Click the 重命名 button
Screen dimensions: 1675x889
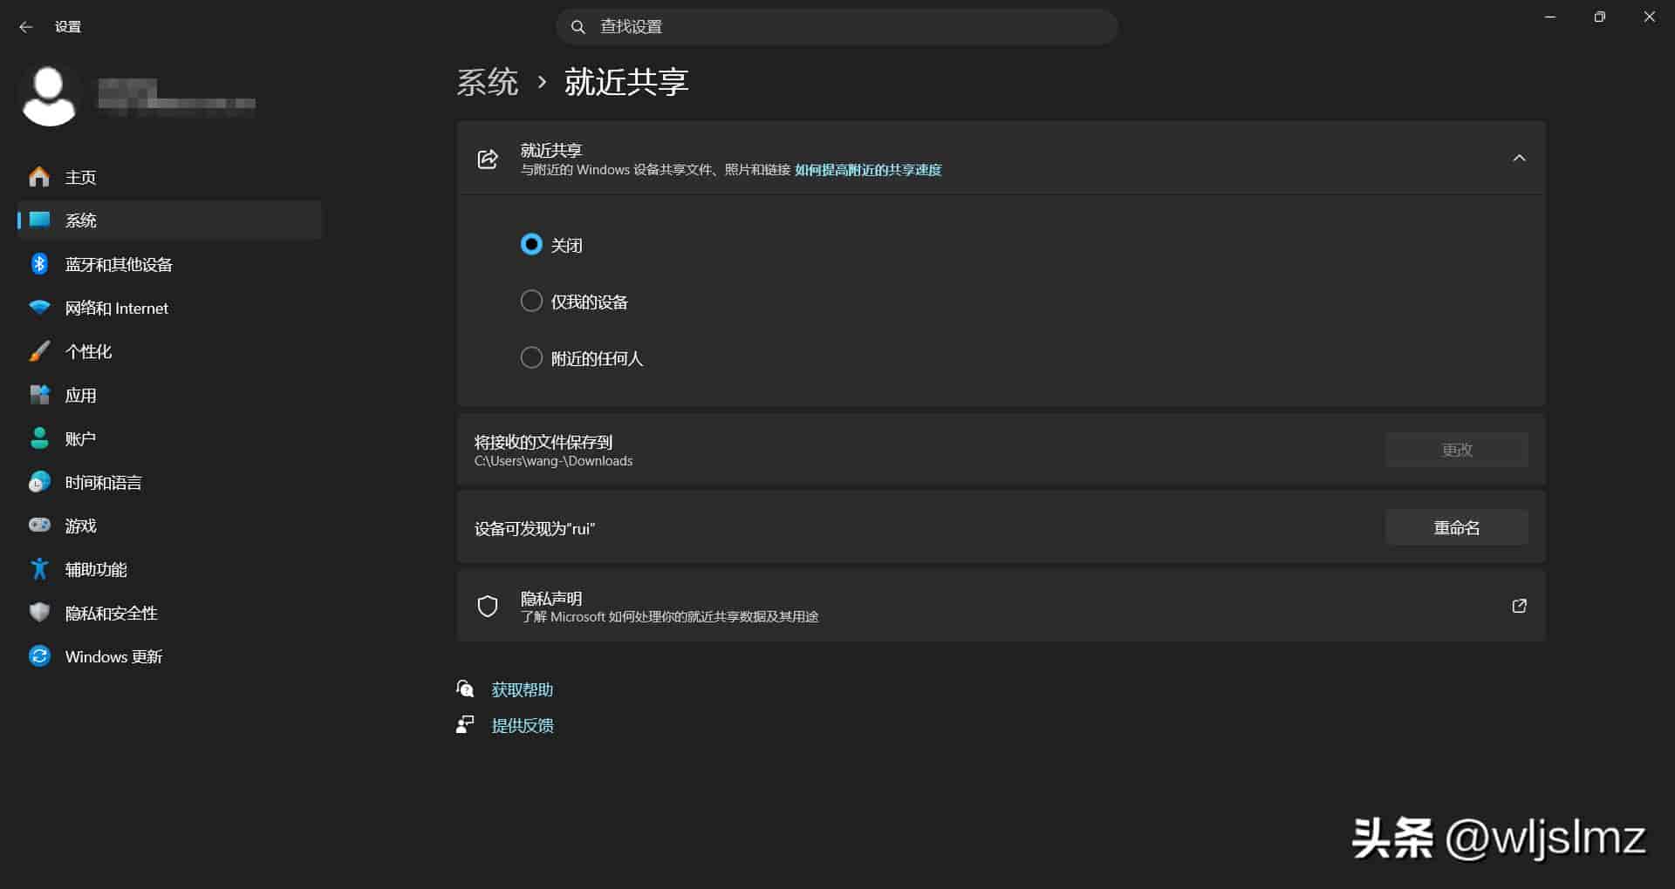(x=1456, y=528)
